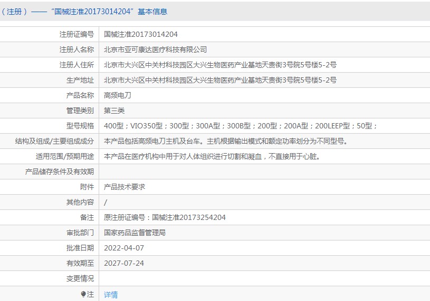The image size is (430, 301).
Task: Click the registrant name 北京市亚可康达医疗科技有限公司
Action: (155, 49)
